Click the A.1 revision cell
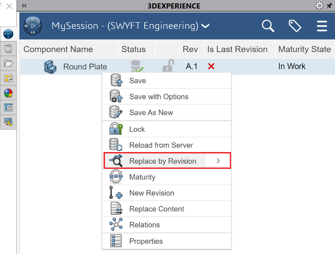The width and height of the screenshot is (335, 254). click(192, 66)
